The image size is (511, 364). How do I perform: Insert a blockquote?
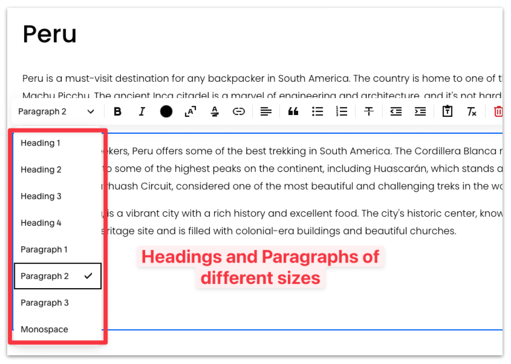click(x=293, y=111)
